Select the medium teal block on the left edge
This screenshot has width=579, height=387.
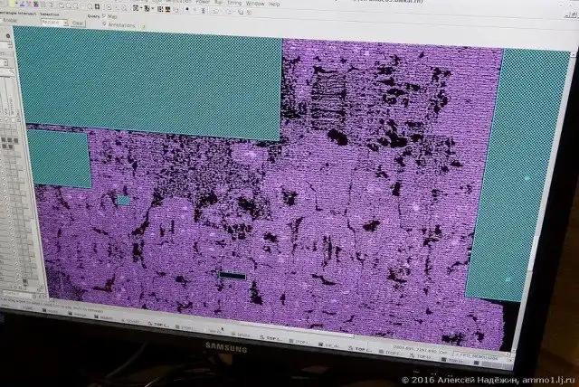(59, 158)
